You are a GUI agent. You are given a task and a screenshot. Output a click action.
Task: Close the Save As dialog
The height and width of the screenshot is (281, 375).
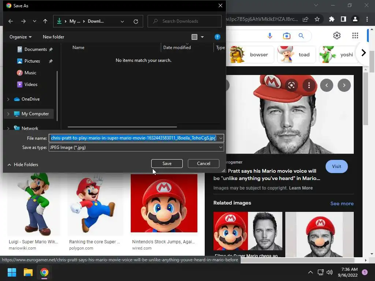coord(220,5)
